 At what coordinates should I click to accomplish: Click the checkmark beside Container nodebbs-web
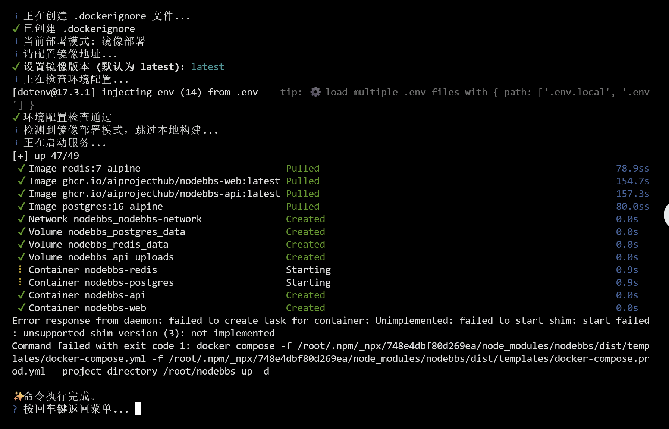pos(22,308)
